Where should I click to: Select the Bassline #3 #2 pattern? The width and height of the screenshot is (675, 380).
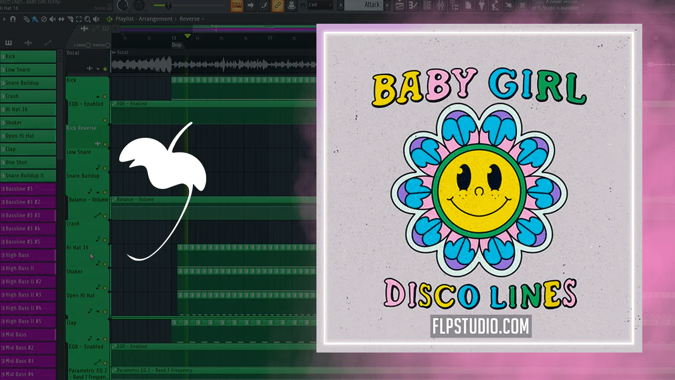pos(28,202)
